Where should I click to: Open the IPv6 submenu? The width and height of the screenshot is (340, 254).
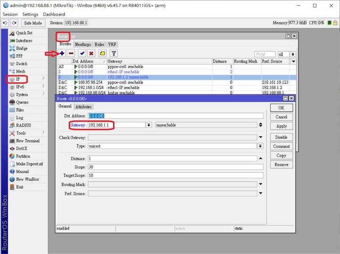(20, 87)
